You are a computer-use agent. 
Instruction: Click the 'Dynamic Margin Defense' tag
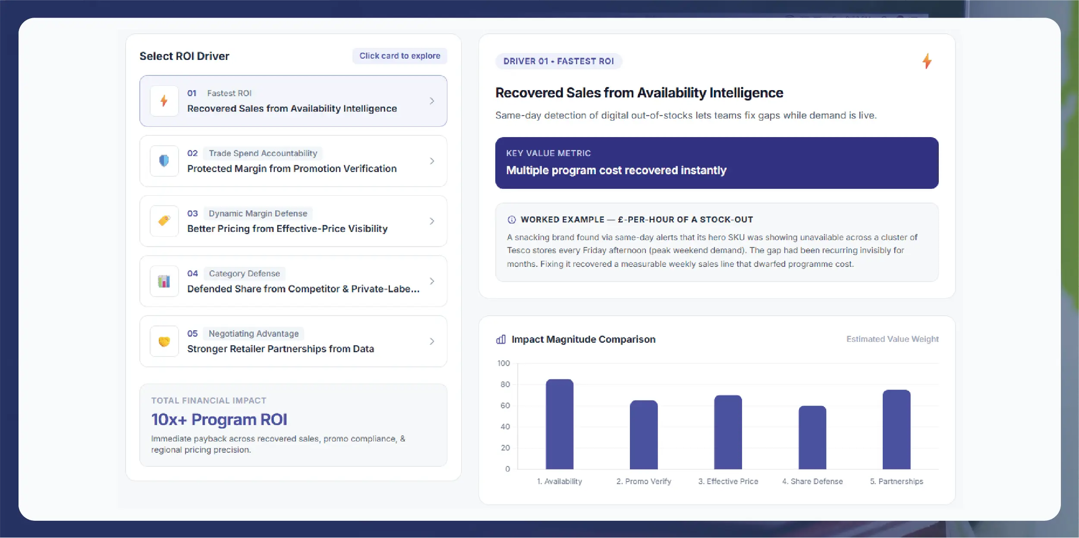click(x=258, y=213)
